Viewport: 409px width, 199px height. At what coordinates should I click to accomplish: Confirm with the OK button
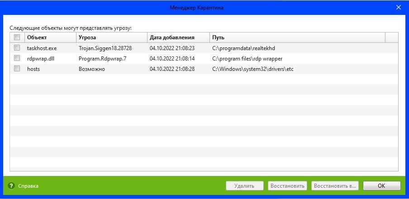tap(381, 186)
